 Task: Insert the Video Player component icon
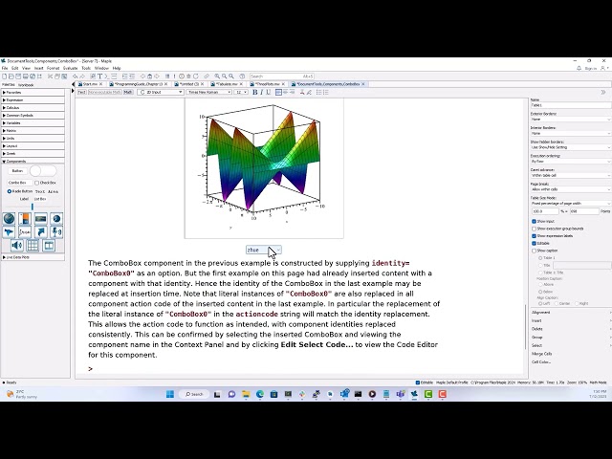[49, 245]
